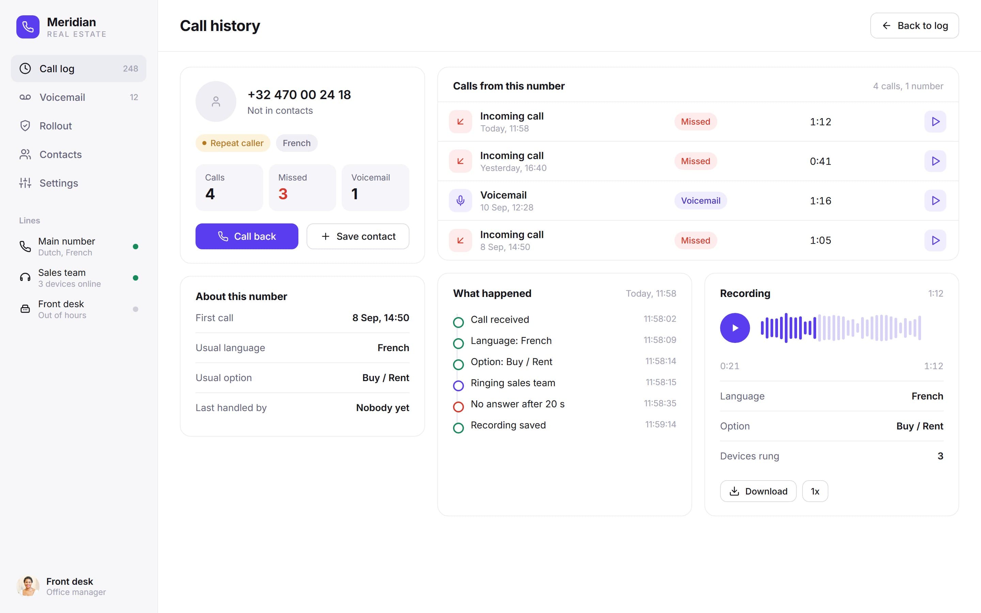Click the missed-call arrow icon for Yesterday 16:40
Image resolution: width=981 pixels, height=613 pixels.
click(460, 161)
